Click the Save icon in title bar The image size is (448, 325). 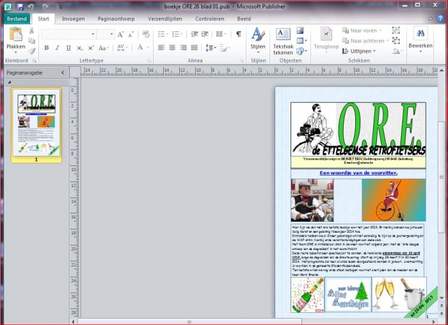click(20, 6)
